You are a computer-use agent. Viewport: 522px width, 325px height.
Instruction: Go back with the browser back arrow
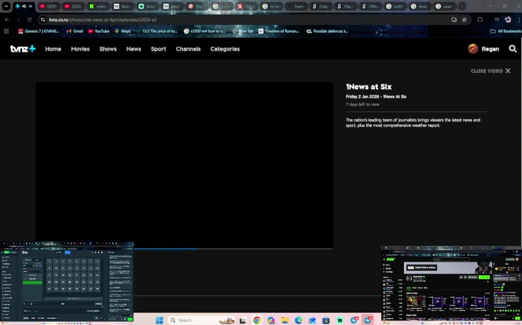coord(7,20)
